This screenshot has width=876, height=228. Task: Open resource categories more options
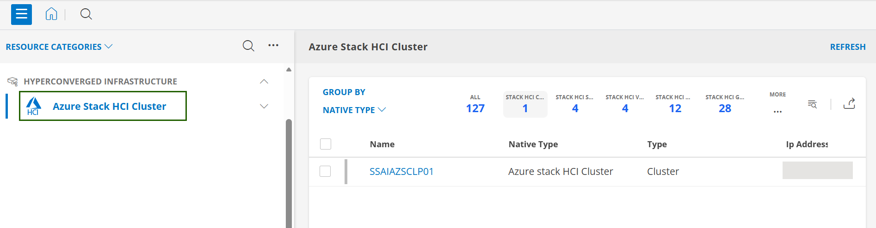[x=273, y=45]
